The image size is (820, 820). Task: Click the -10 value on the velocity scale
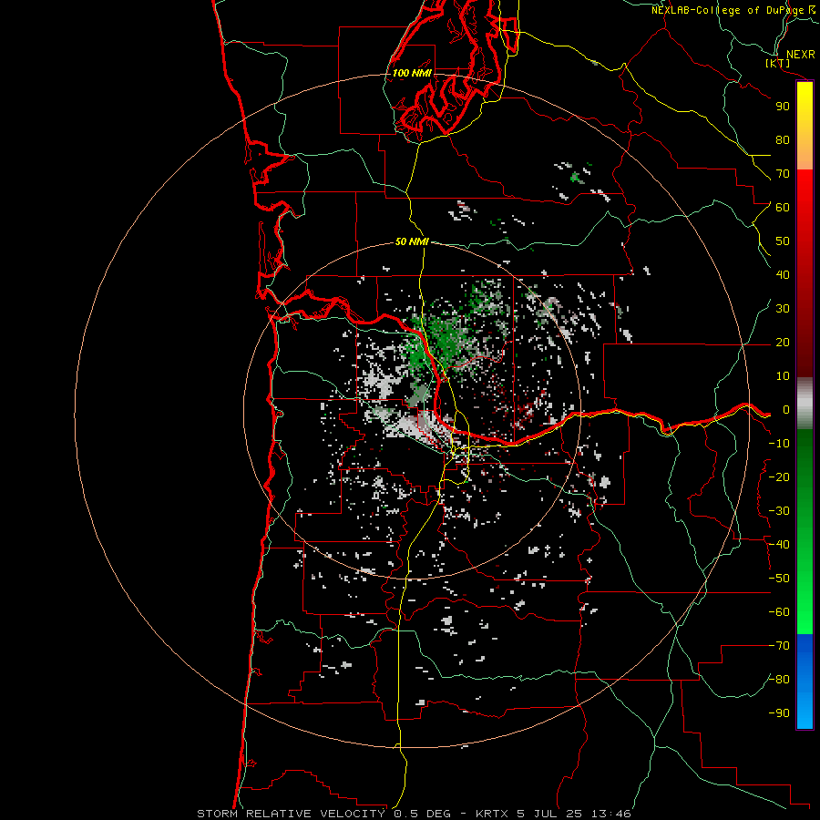click(x=779, y=444)
